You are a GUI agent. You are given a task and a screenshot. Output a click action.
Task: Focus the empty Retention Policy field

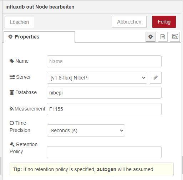[104, 152]
